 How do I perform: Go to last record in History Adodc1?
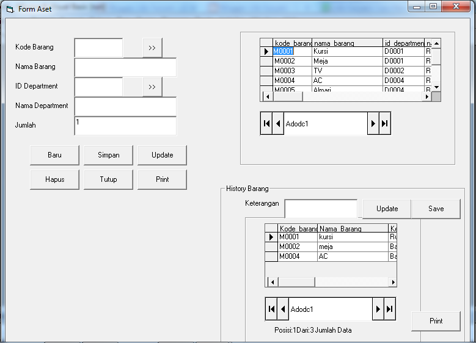(x=389, y=309)
